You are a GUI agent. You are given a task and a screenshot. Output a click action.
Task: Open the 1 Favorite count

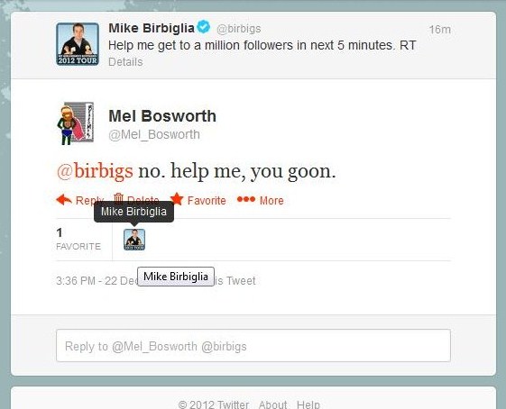tap(78, 239)
